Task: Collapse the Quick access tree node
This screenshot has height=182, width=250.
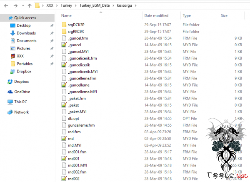Action: [3, 18]
